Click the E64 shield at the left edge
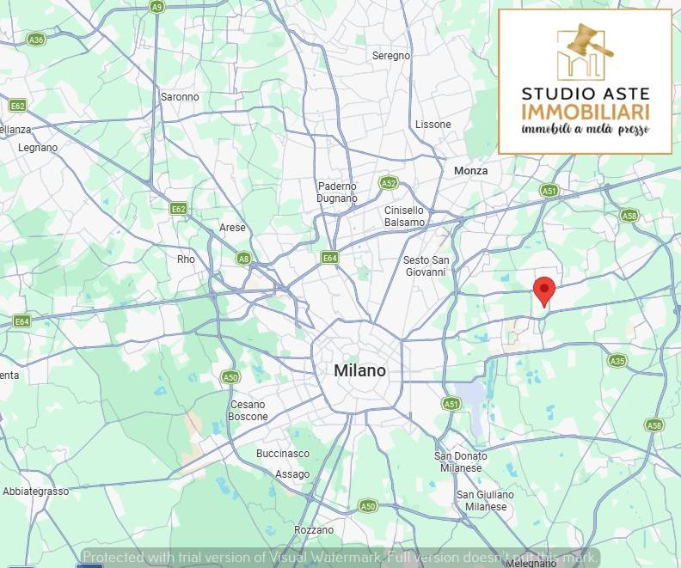Image resolution: width=681 pixels, height=568 pixels. pyautogui.click(x=21, y=321)
